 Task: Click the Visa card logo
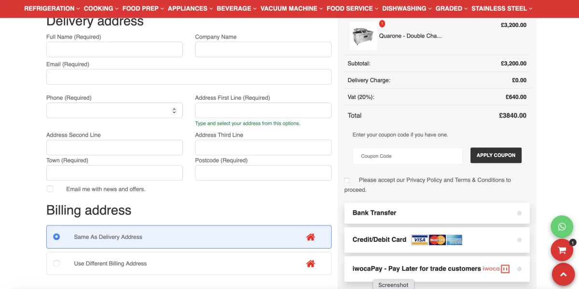pos(419,240)
